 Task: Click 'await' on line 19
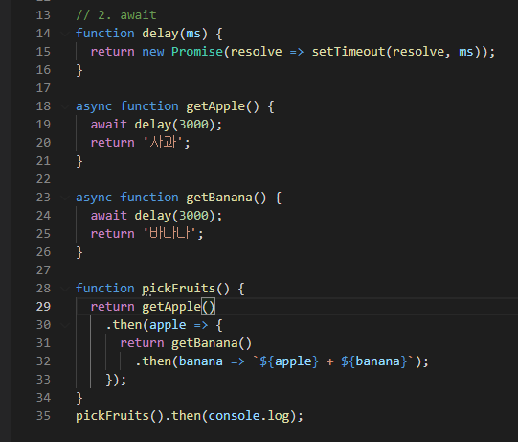tap(109, 125)
